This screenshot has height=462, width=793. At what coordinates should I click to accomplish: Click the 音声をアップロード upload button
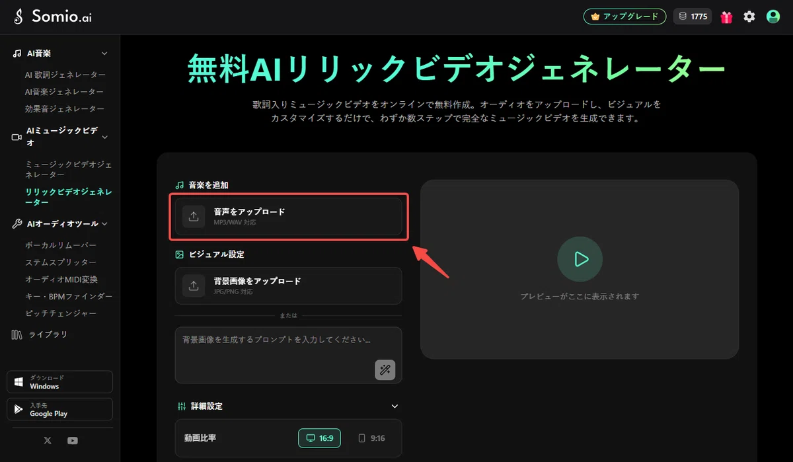(x=288, y=216)
